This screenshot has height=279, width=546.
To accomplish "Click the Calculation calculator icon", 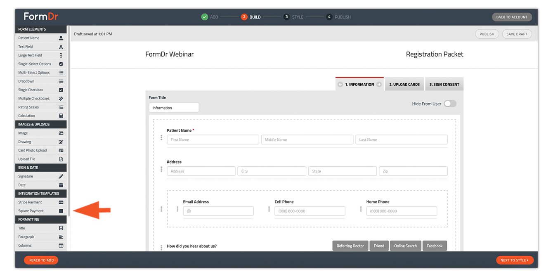I will pos(61,116).
